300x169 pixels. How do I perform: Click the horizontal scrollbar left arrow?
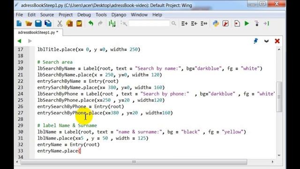(17, 162)
